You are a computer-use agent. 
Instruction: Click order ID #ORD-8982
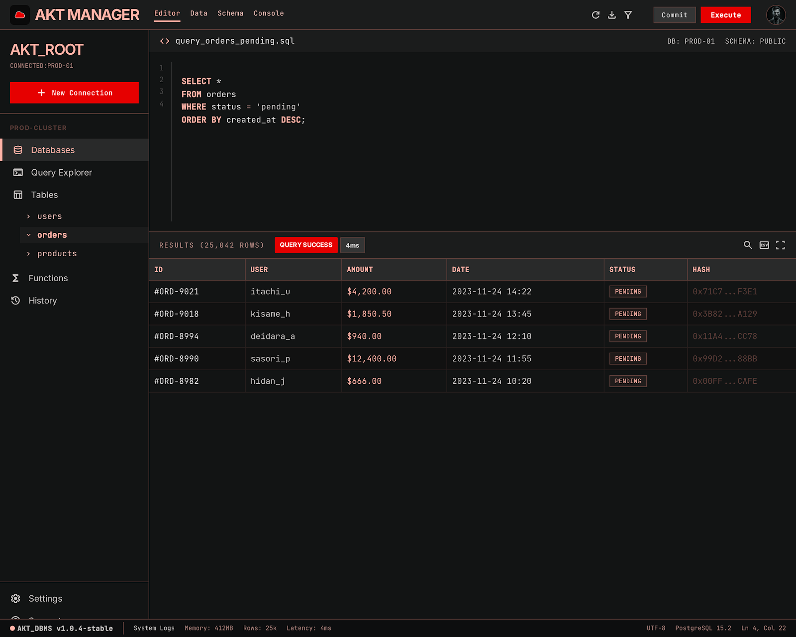[177, 381]
